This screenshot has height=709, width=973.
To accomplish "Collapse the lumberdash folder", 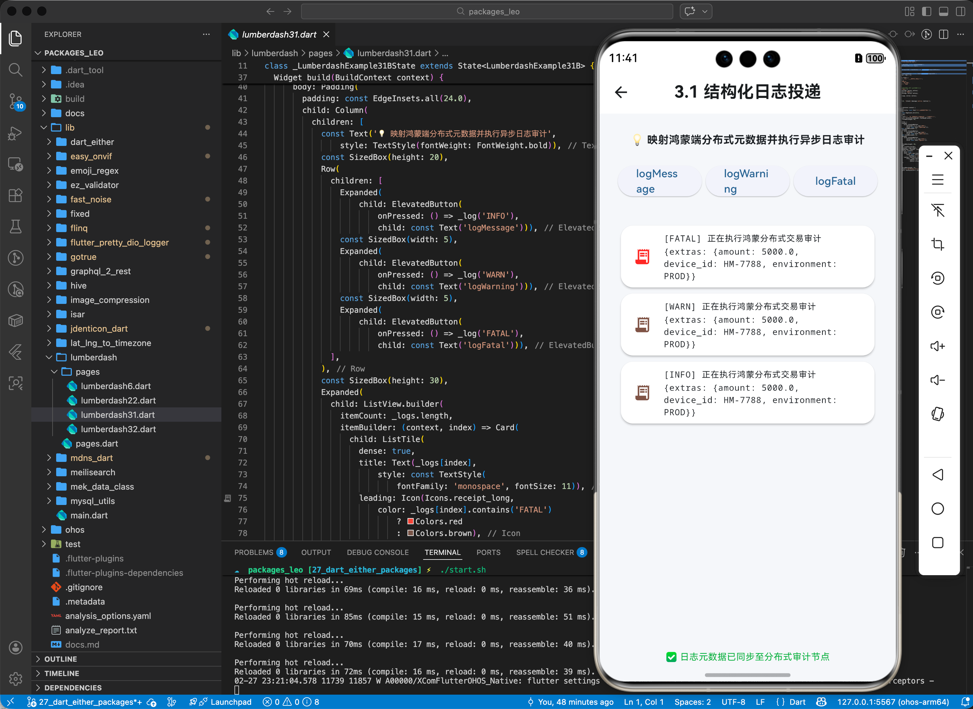I will [x=93, y=357].
